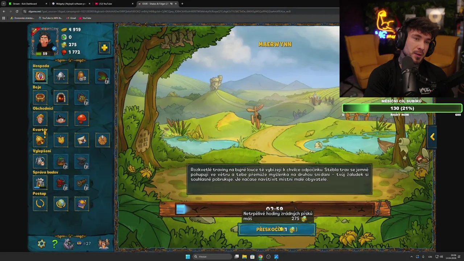The width and height of the screenshot is (464, 261).
Task: Click the EU #27 server label
Action: [84, 243]
